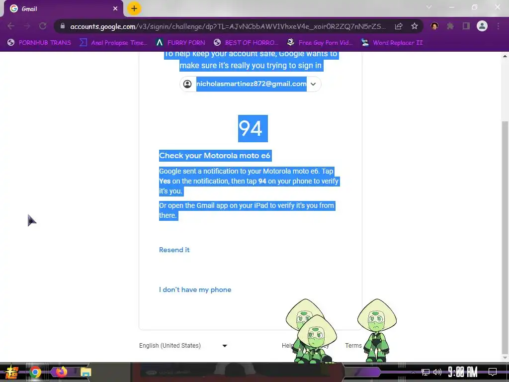Open the network status tray icon
Screen dimensions: 509x382
click(x=425, y=372)
